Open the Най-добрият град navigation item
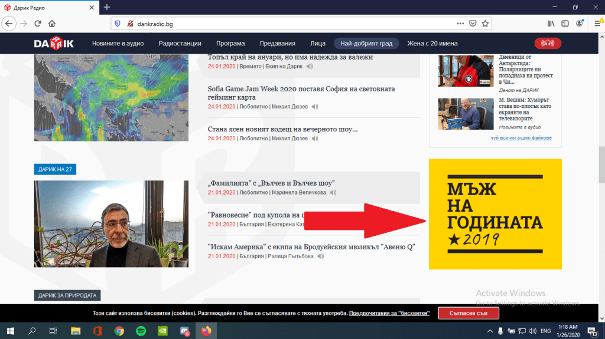605x339 pixels. pyautogui.click(x=366, y=44)
